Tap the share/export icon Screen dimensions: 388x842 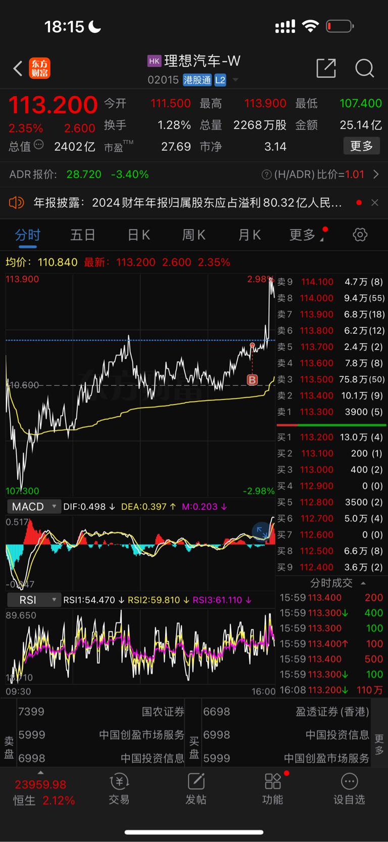tap(326, 68)
